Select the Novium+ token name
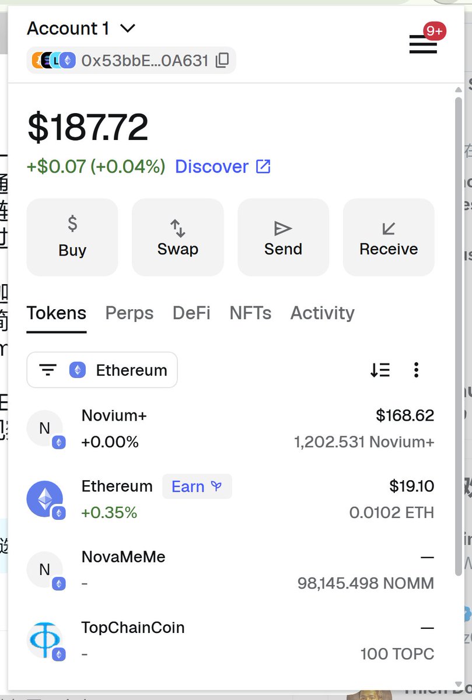The image size is (472, 700). [114, 415]
